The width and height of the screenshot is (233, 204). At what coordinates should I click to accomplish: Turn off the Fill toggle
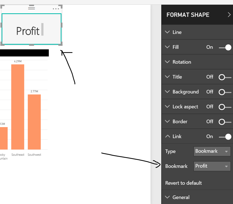(225, 47)
